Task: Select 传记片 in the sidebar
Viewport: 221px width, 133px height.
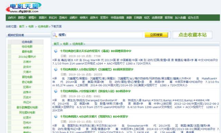Action: point(27,102)
